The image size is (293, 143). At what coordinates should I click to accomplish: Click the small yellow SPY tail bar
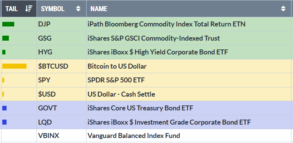(x=3, y=80)
